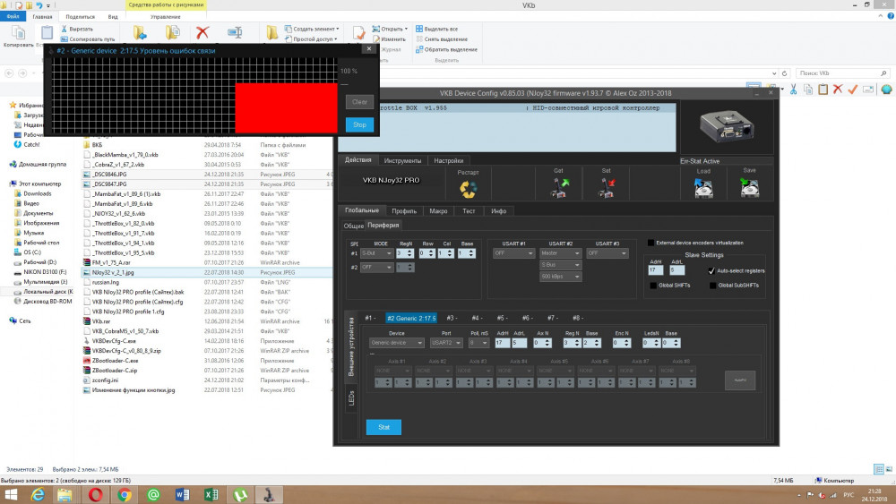The height and width of the screenshot is (504, 896).
Task: Click Выделить все in Explorer ribbon
Action: (x=436, y=29)
